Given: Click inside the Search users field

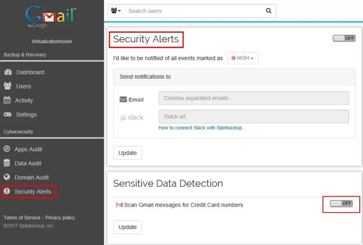Looking at the screenshot, I should (182, 11).
